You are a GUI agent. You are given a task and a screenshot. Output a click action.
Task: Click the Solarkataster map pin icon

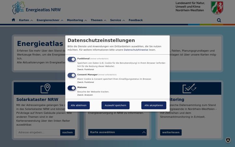click(x=45, y=88)
